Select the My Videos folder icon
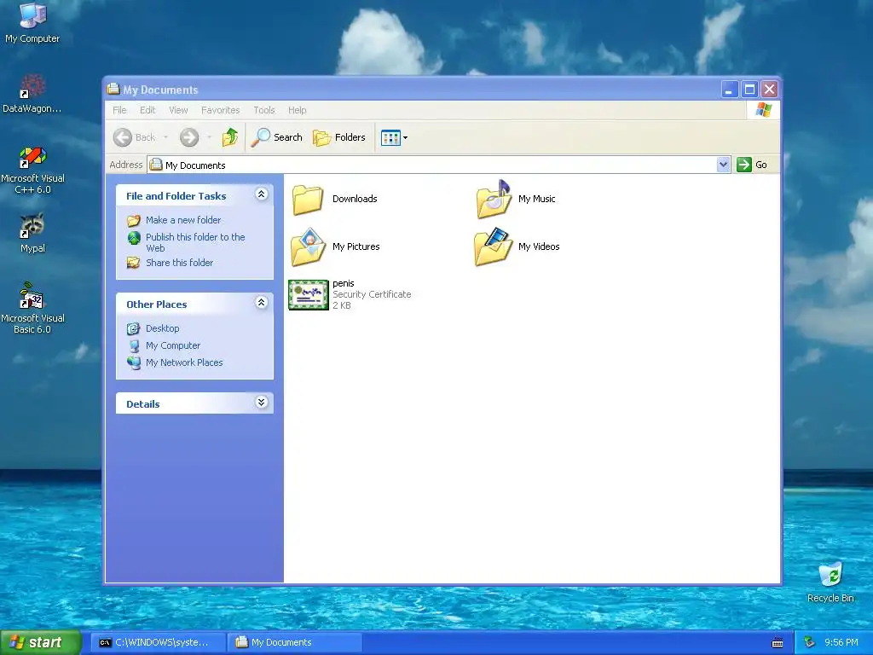This screenshot has height=655, width=873. coord(494,246)
